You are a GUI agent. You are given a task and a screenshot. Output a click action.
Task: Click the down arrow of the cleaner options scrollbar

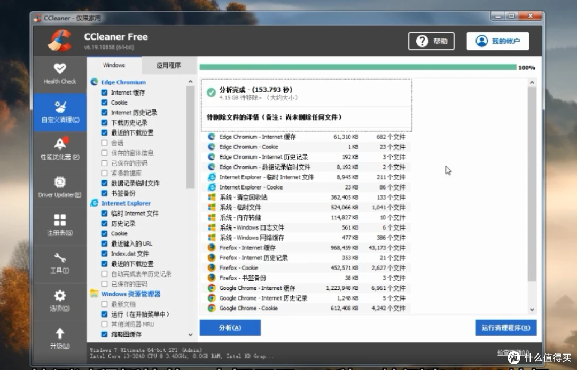pos(190,335)
